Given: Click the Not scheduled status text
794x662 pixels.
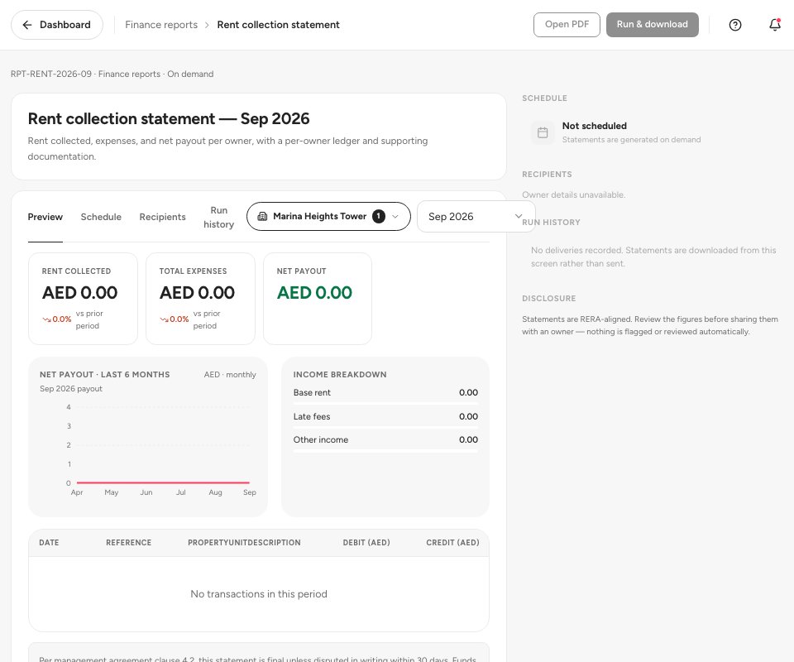Looking at the screenshot, I should tap(595, 126).
